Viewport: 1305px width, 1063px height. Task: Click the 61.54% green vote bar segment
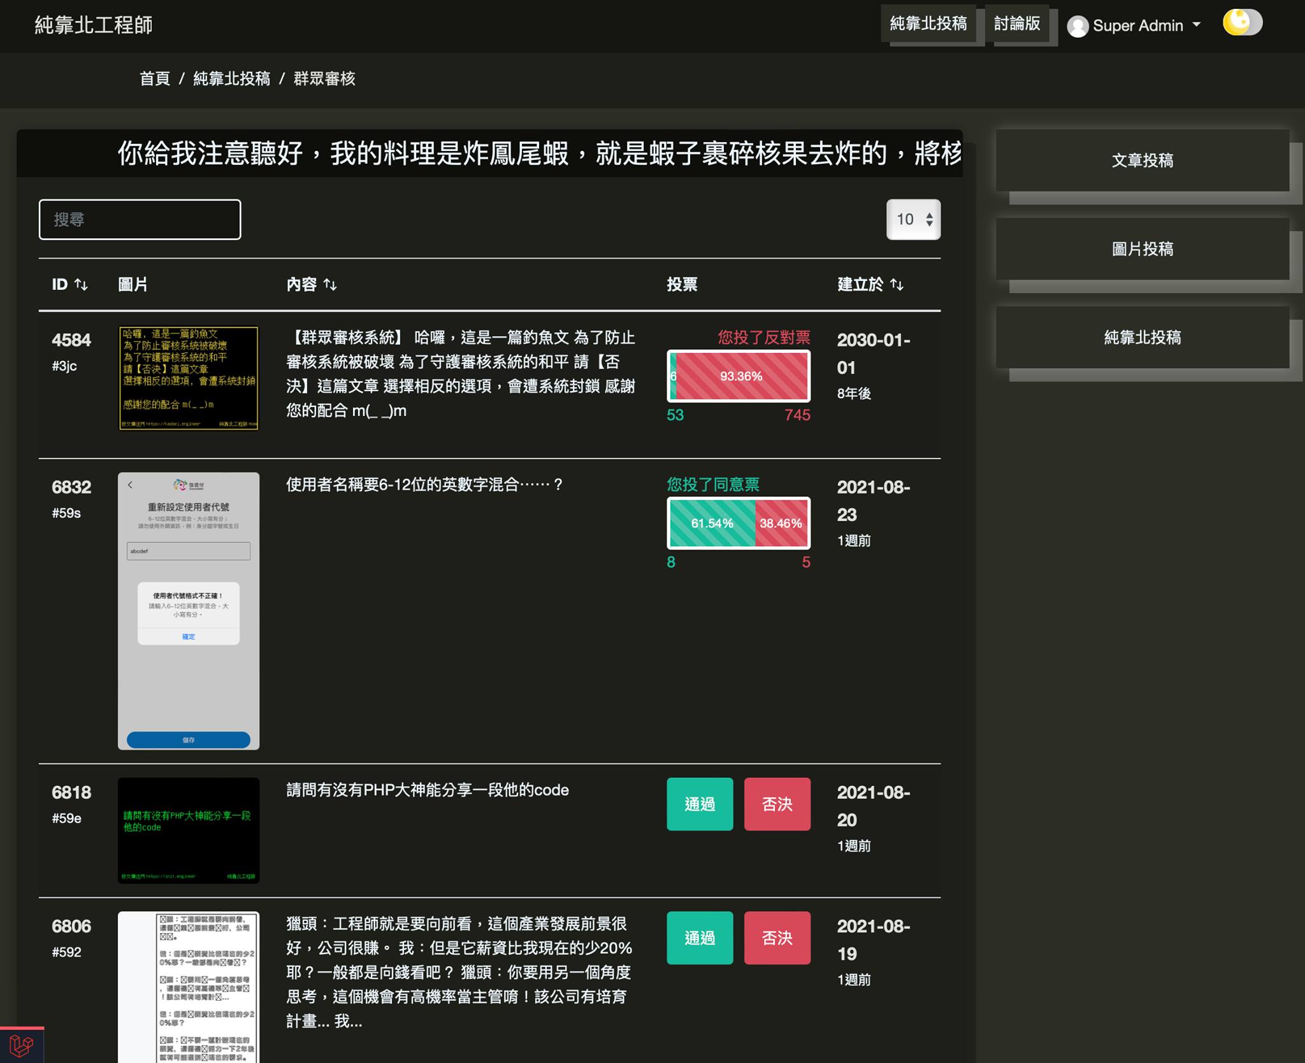tap(712, 524)
